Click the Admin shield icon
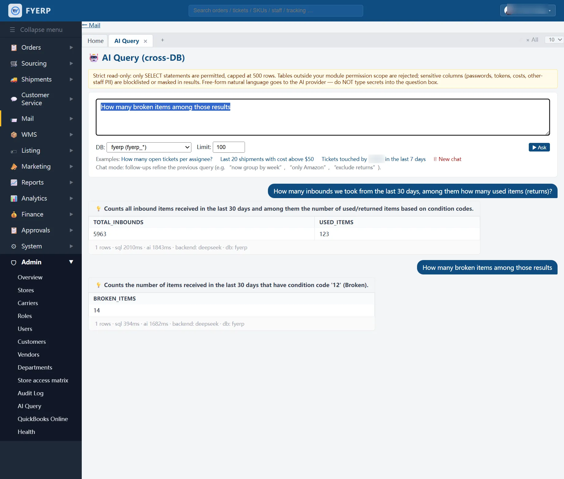 coord(14,262)
